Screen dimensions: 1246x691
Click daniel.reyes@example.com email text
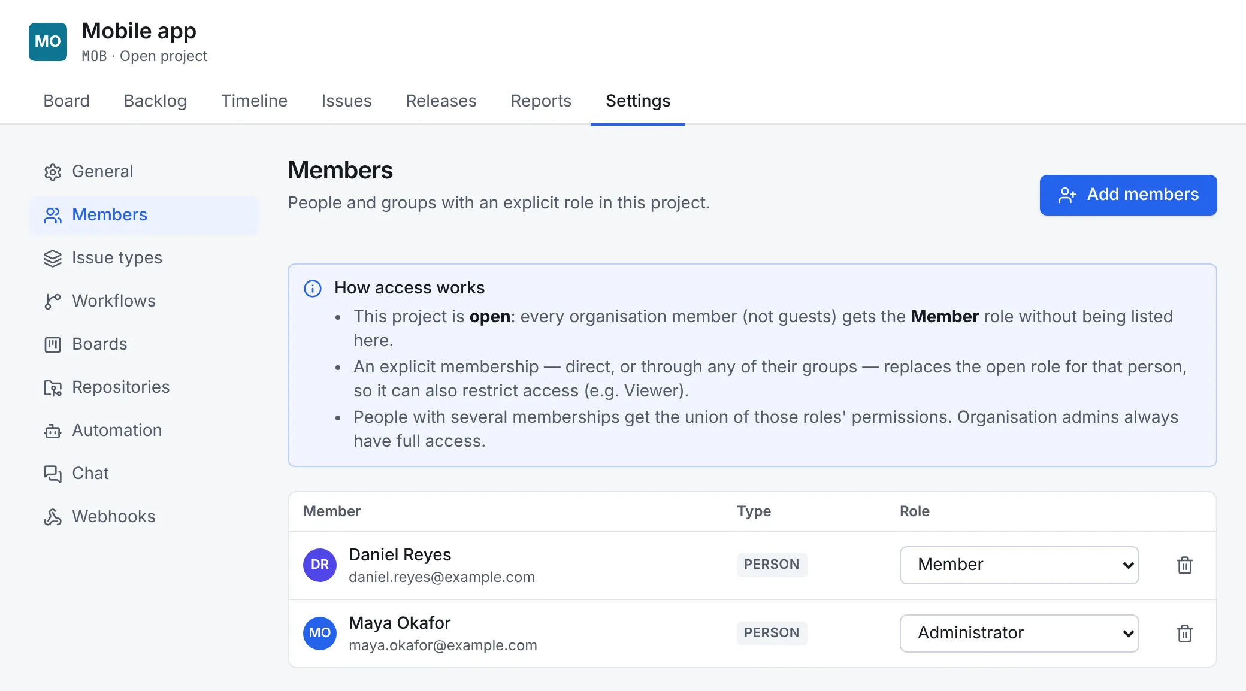[x=441, y=577]
